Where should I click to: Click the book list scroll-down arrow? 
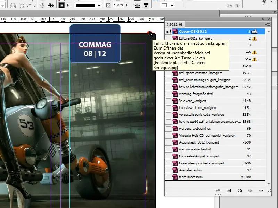269,184
